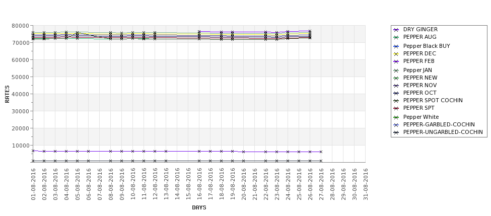Click the 24-08-2016 date label
Image resolution: width=491 pixels, height=216 pixels.
[x=288, y=184]
